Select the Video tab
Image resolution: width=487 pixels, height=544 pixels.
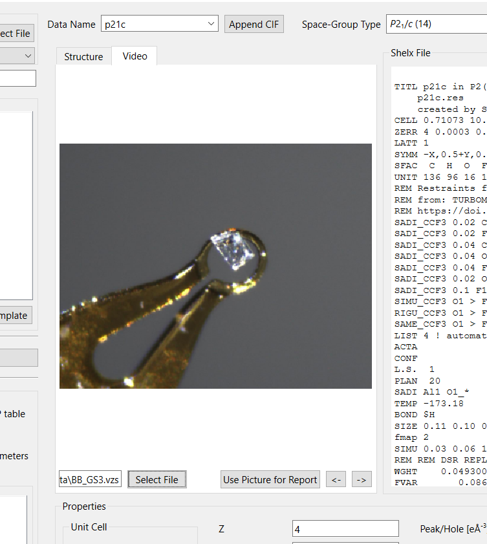pyautogui.click(x=135, y=56)
